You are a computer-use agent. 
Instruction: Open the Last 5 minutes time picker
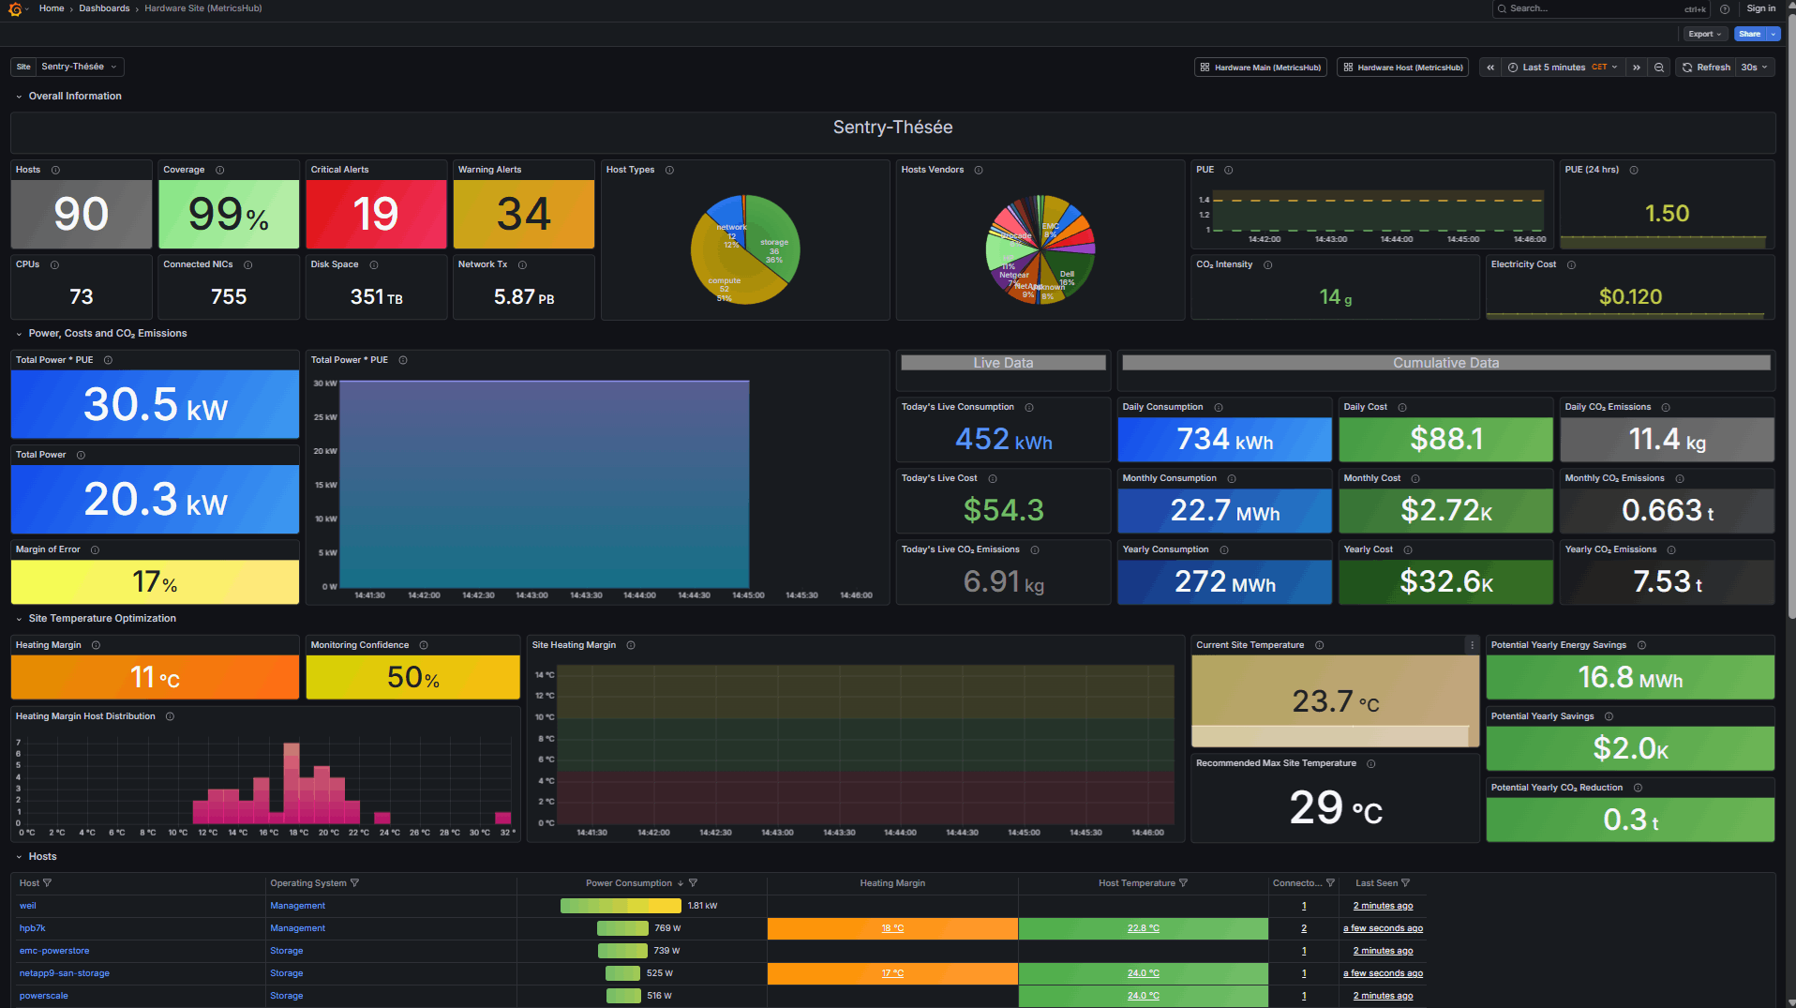click(1562, 68)
